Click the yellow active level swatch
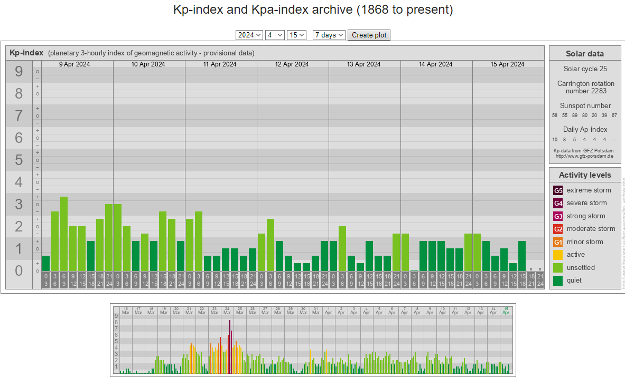Image resolution: width=625 pixels, height=377 pixels. pos(558,255)
